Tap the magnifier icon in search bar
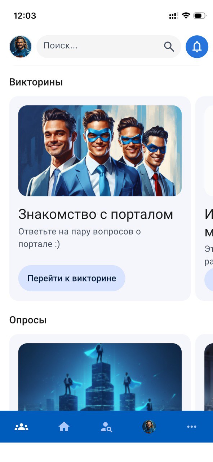 click(169, 47)
